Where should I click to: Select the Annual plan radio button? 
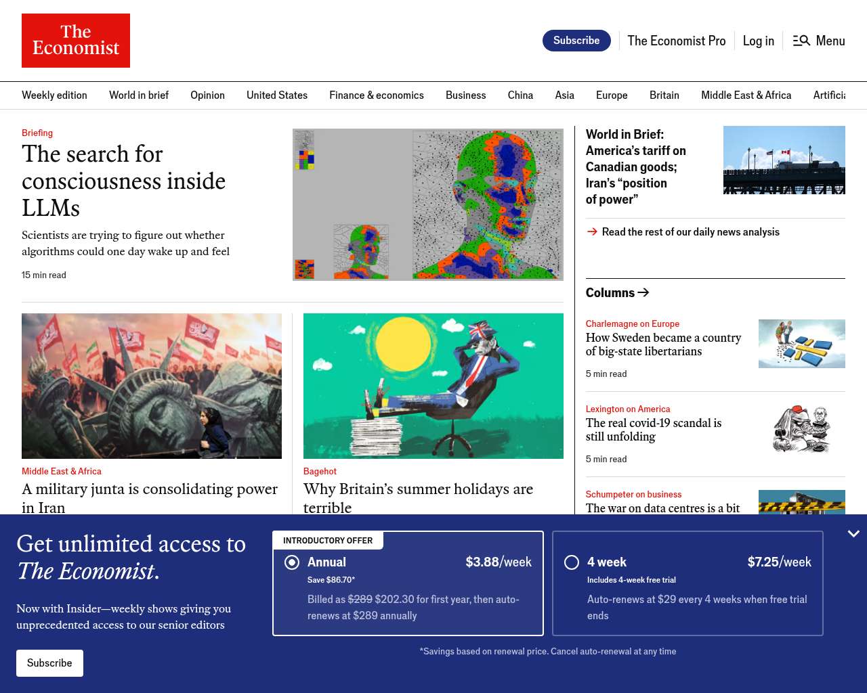(292, 562)
